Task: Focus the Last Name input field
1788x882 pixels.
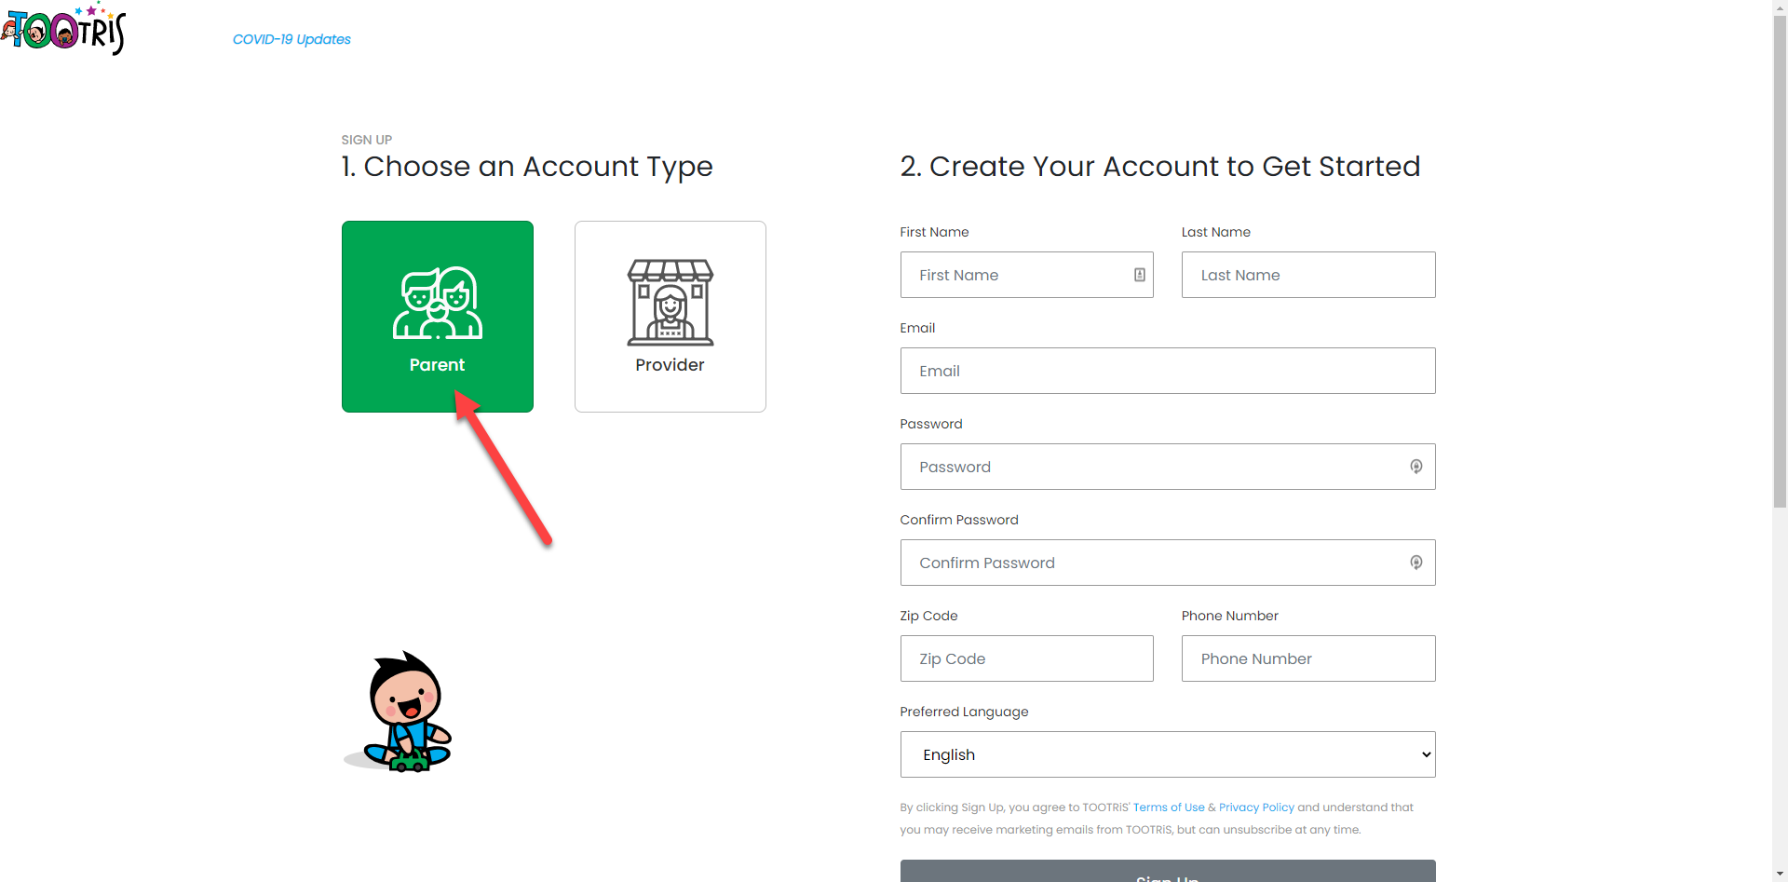Action: pos(1307,275)
